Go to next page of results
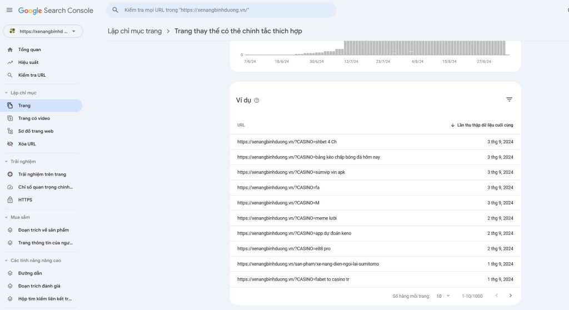Image resolution: width=569 pixels, height=310 pixels. (511, 296)
